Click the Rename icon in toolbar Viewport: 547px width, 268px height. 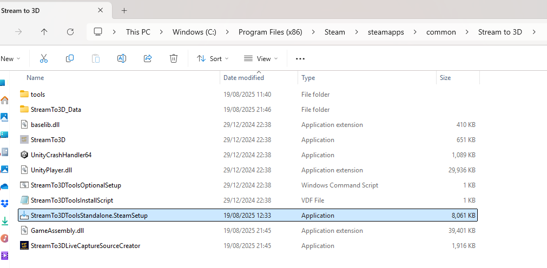click(121, 58)
